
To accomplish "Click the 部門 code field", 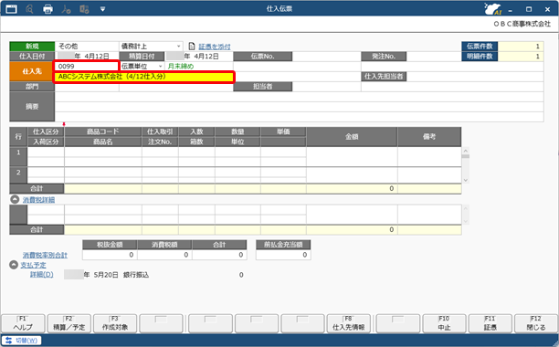I will [87, 87].
